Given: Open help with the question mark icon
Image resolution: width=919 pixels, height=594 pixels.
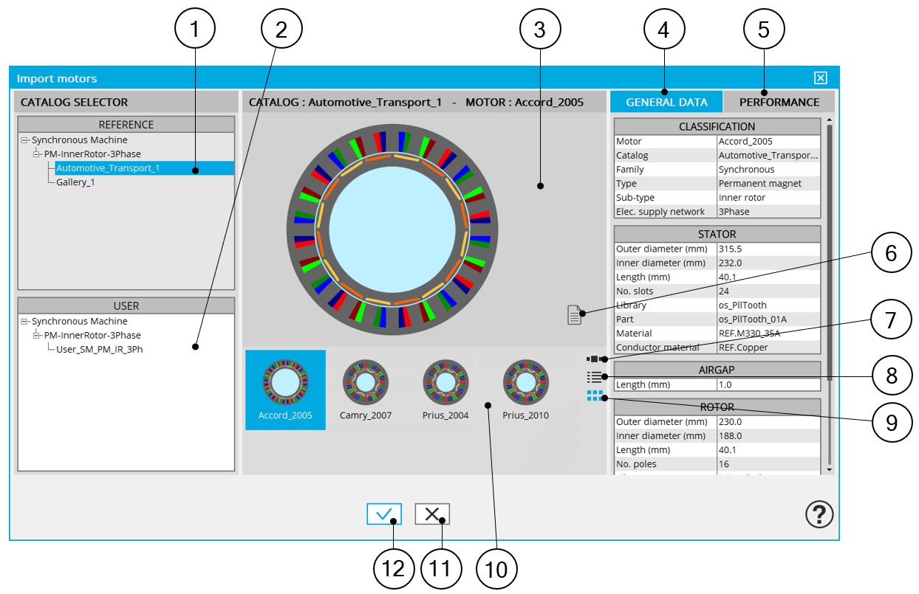Looking at the screenshot, I should coord(819,514).
